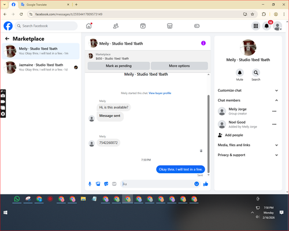Click Noel Good chat member name

point(237,122)
